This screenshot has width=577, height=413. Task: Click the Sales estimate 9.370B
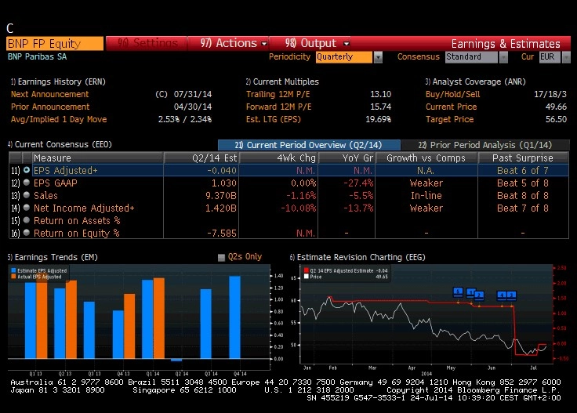(x=221, y=195)
